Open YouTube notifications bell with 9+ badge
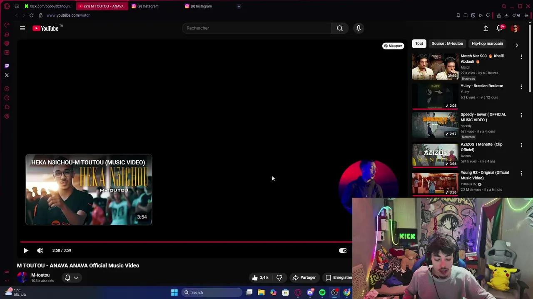 [499, 28]
